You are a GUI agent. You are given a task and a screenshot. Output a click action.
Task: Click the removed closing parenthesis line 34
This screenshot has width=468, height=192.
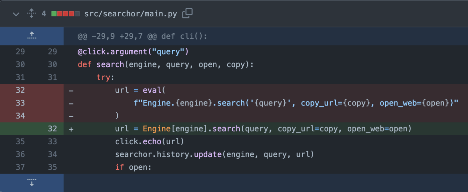pyautogui.click(x=117, y=116)
